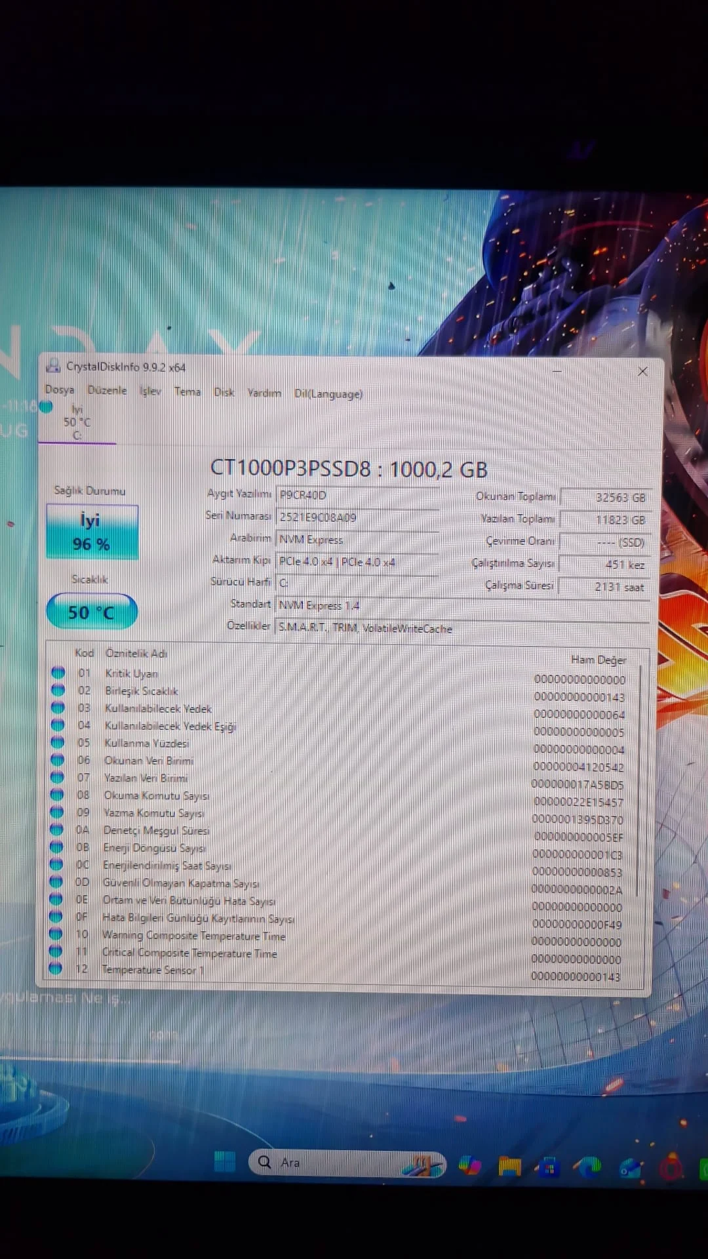Click the Arabirim field NVM Express
Viewport: 708px width, 1259px height.
pos(357,540)
